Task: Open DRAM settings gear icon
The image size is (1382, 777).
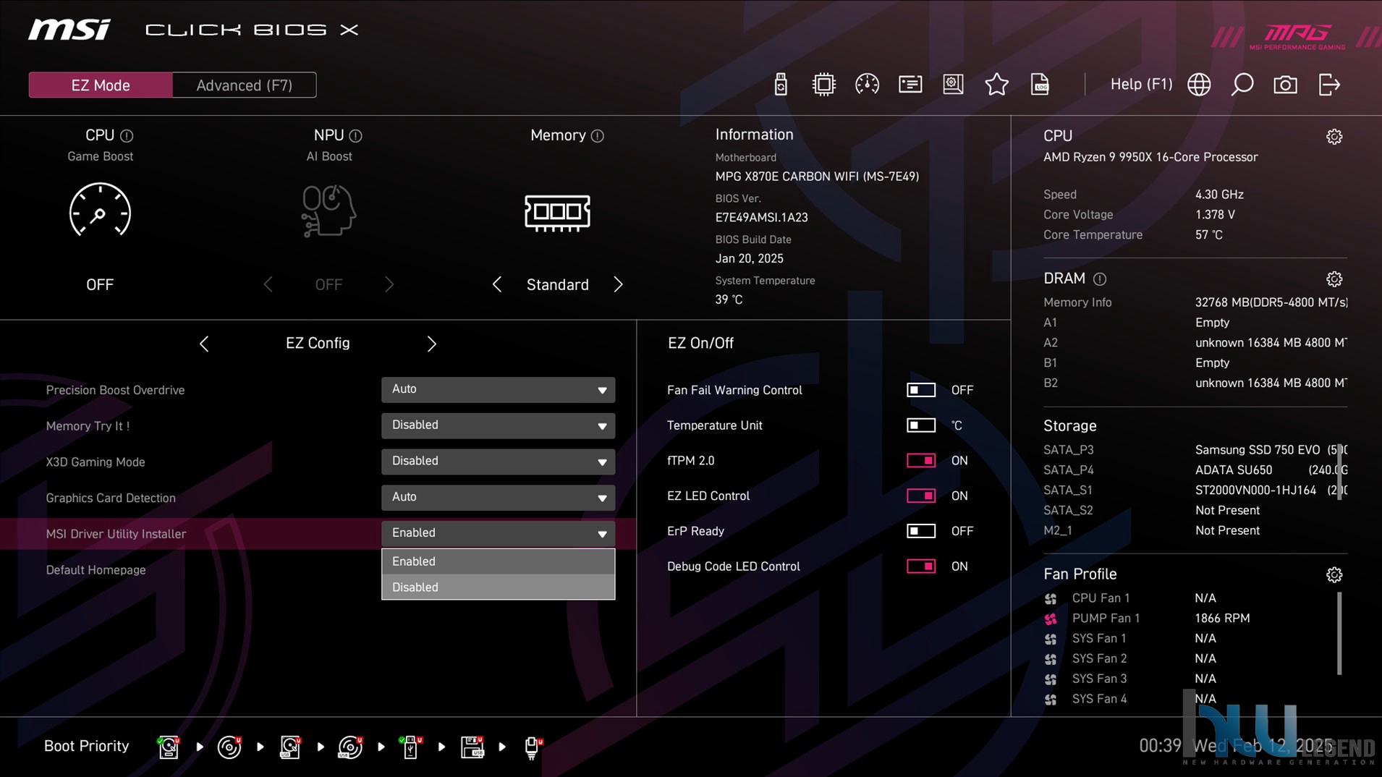Action: tap(1334, 279)
